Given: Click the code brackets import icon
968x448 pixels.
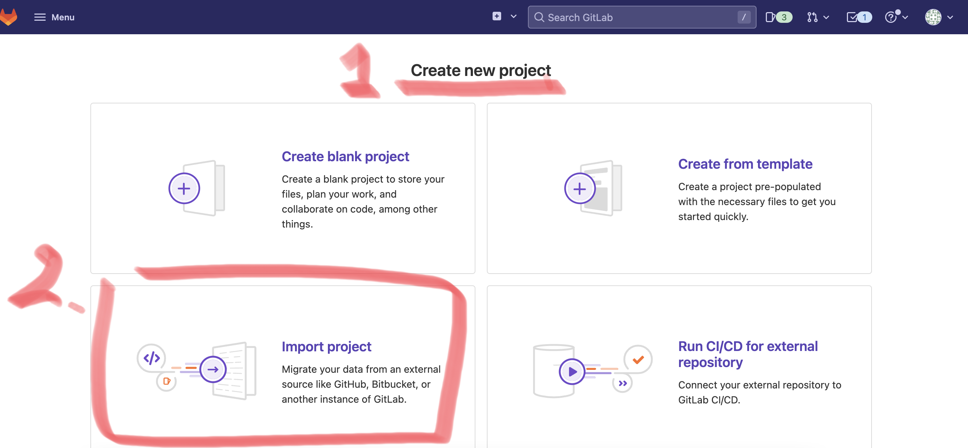Looking at the screenshot, I should [151, 358].
